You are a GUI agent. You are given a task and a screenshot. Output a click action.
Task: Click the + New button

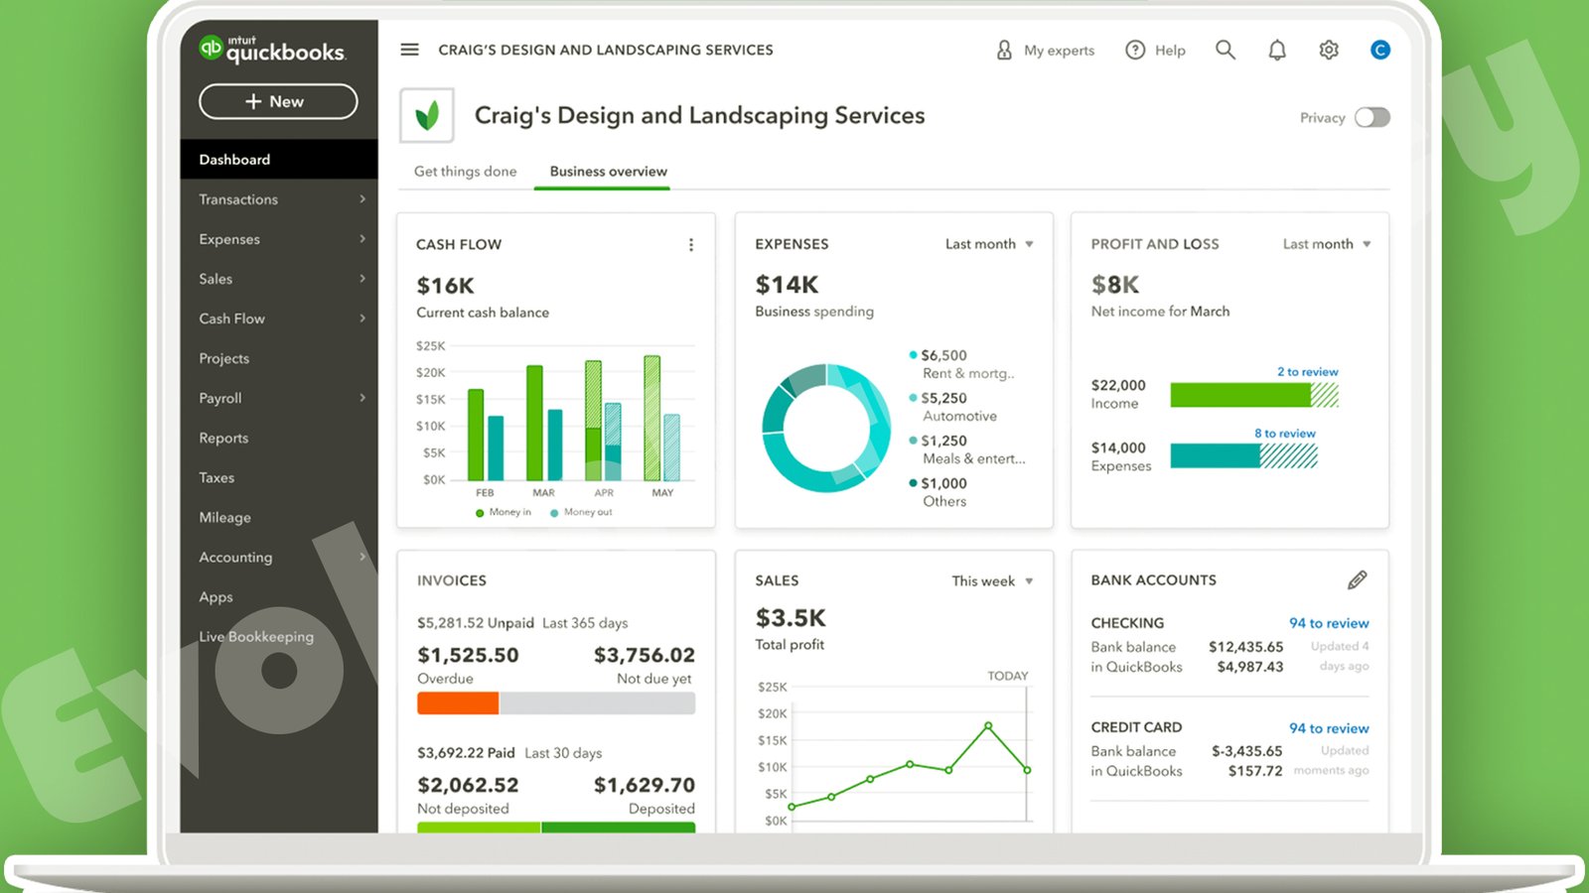pyautogui.click(x=278, y=101)
